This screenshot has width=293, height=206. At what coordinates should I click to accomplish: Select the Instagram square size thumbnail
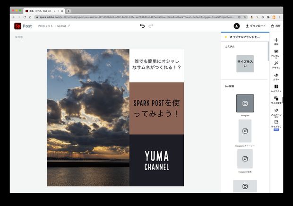point(245,103)
